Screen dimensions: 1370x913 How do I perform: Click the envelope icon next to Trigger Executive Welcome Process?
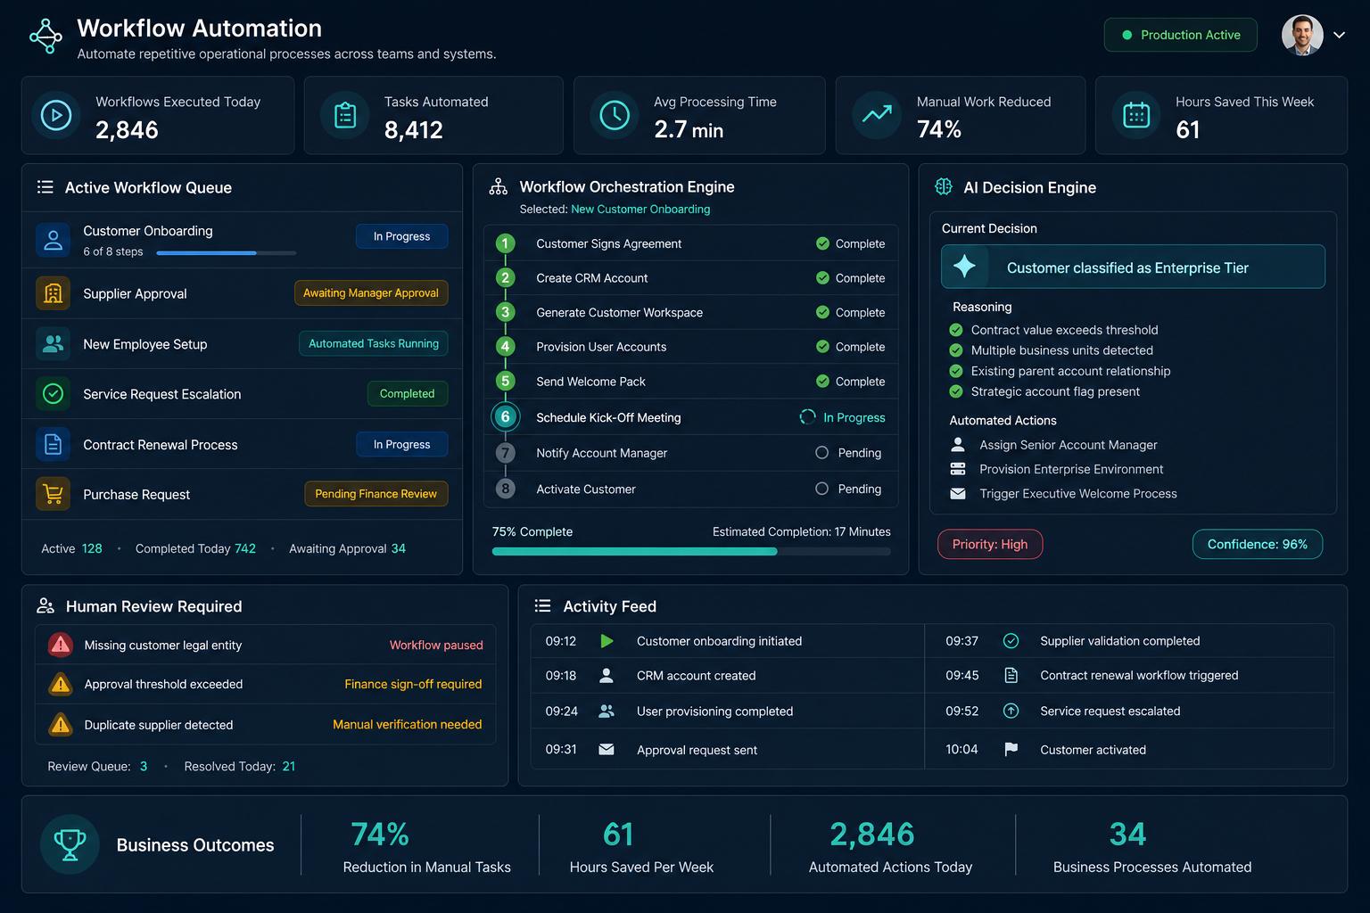(x=958, y=494)
